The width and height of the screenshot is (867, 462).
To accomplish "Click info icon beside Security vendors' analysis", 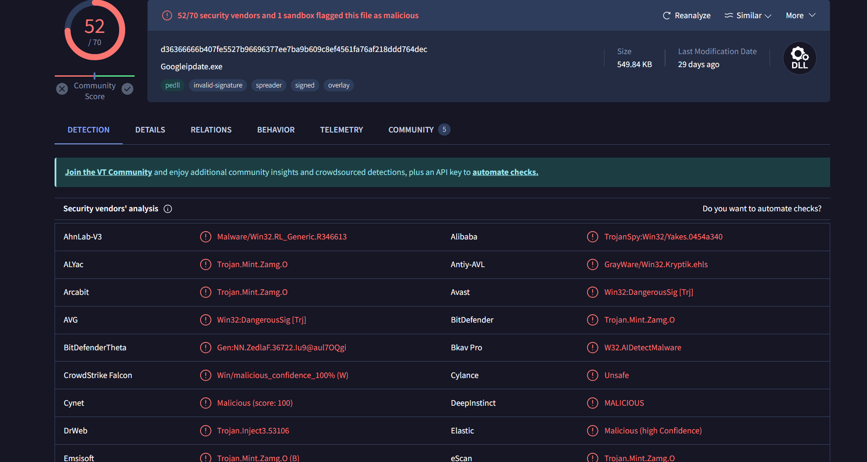I will (168, 209).
